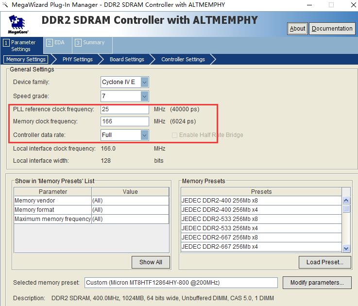Close the MegaWizard window
This screenshot has height=306, width=358.
tap(354, 5)
